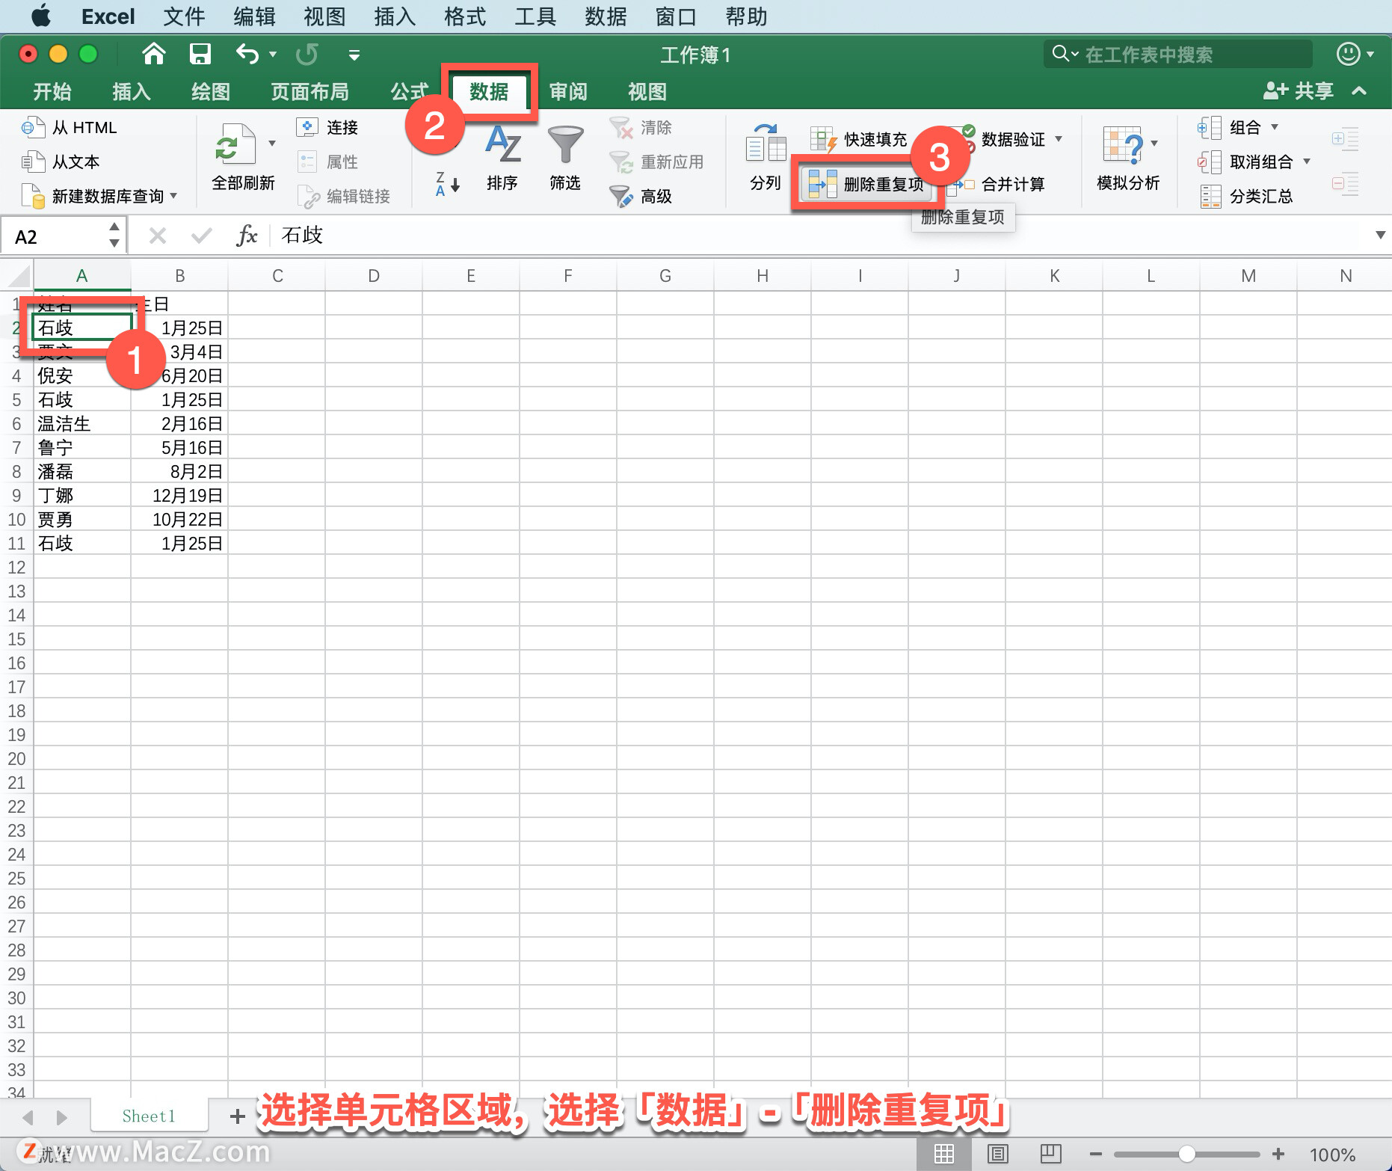The height and width of the screenshot is (1171, 1392).
Task: Expand Group (组合) dropdown arrow
Action: 1275,127
